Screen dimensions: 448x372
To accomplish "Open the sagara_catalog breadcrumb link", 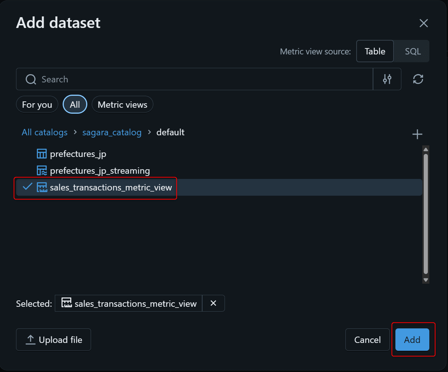I will (x=112, y=132).
